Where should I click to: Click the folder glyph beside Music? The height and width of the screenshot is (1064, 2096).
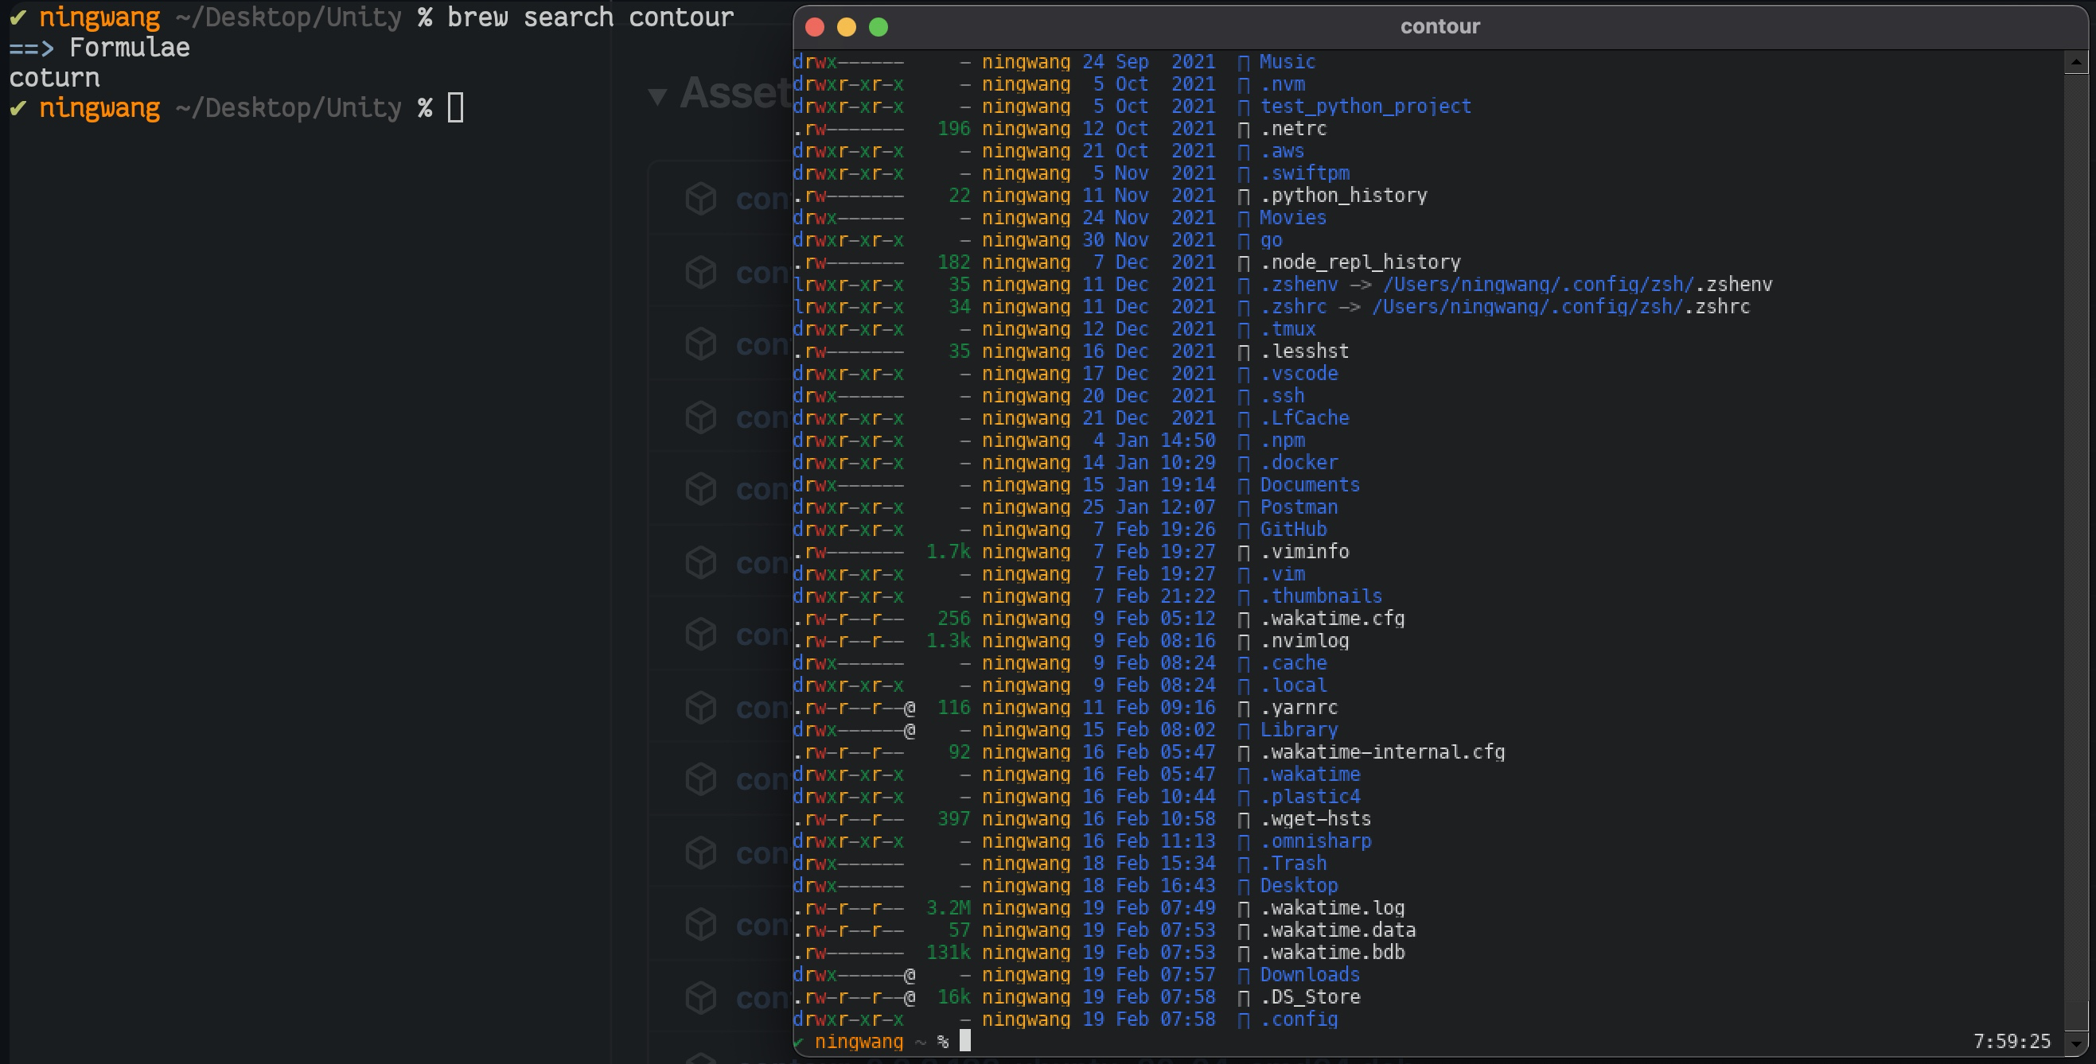[1243, 63]
